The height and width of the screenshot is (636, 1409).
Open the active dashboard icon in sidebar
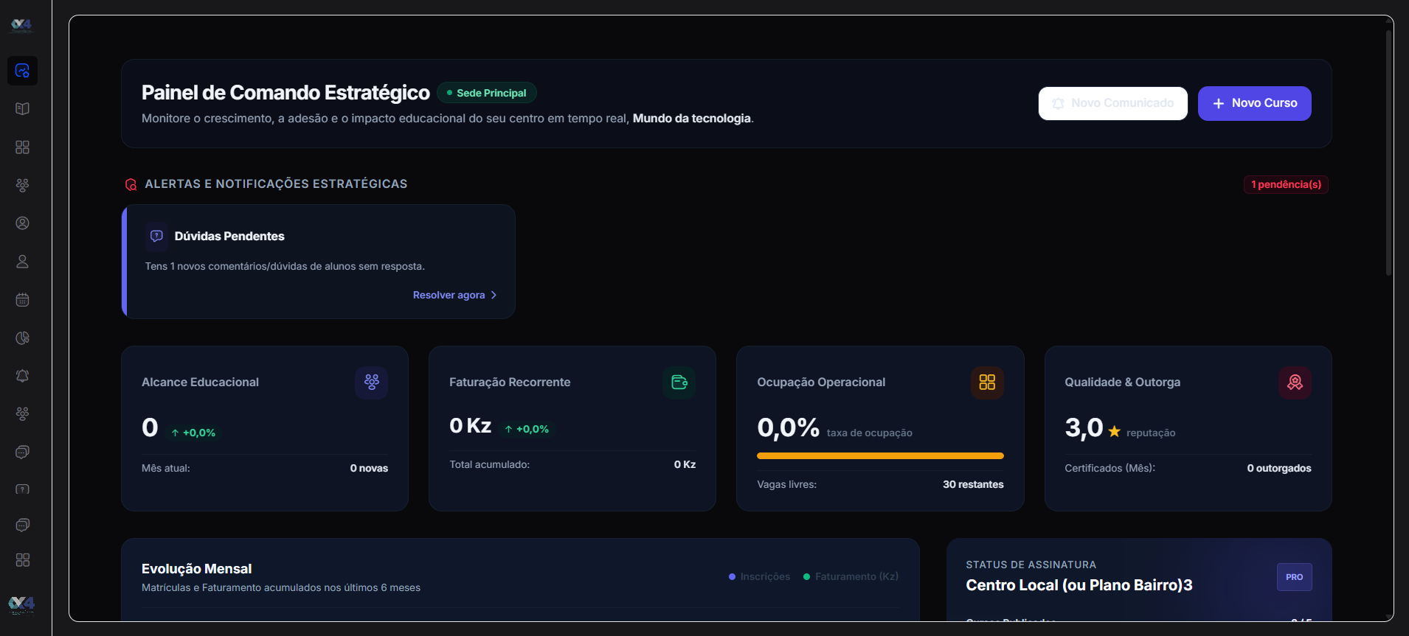point(22,71)
